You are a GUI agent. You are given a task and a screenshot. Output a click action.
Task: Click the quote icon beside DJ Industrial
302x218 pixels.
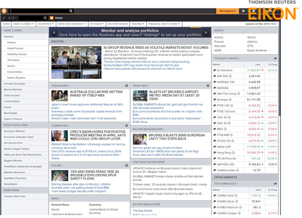coord(214,70)
